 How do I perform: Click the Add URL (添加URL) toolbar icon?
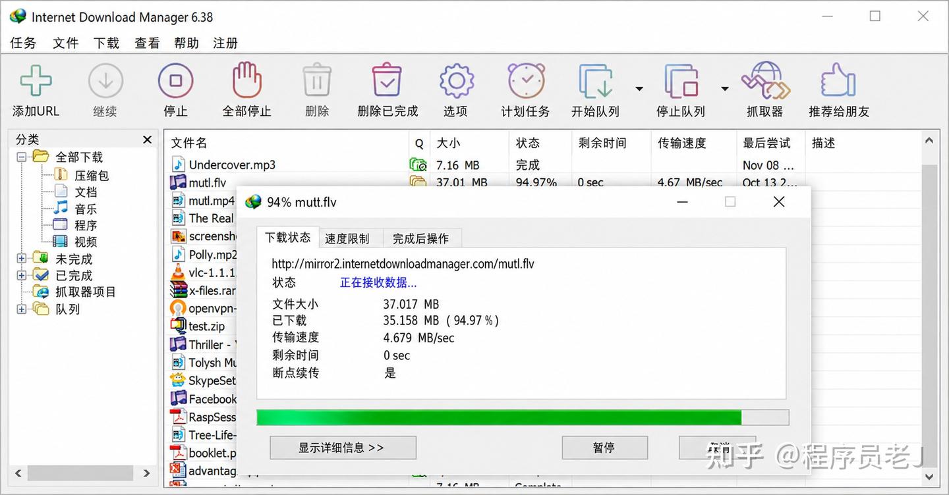pyautogui.click(x=36, y=81)
